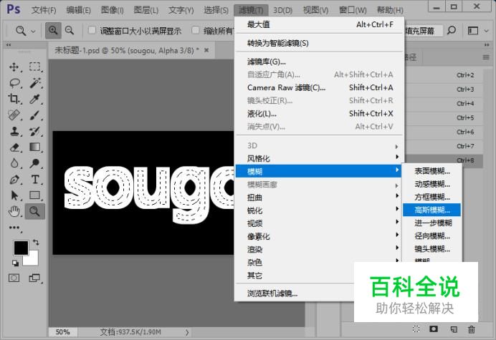Choose 动感模糊 from blur submenu
This screenshot has width=496, height=340.
(x=431, y=184)
